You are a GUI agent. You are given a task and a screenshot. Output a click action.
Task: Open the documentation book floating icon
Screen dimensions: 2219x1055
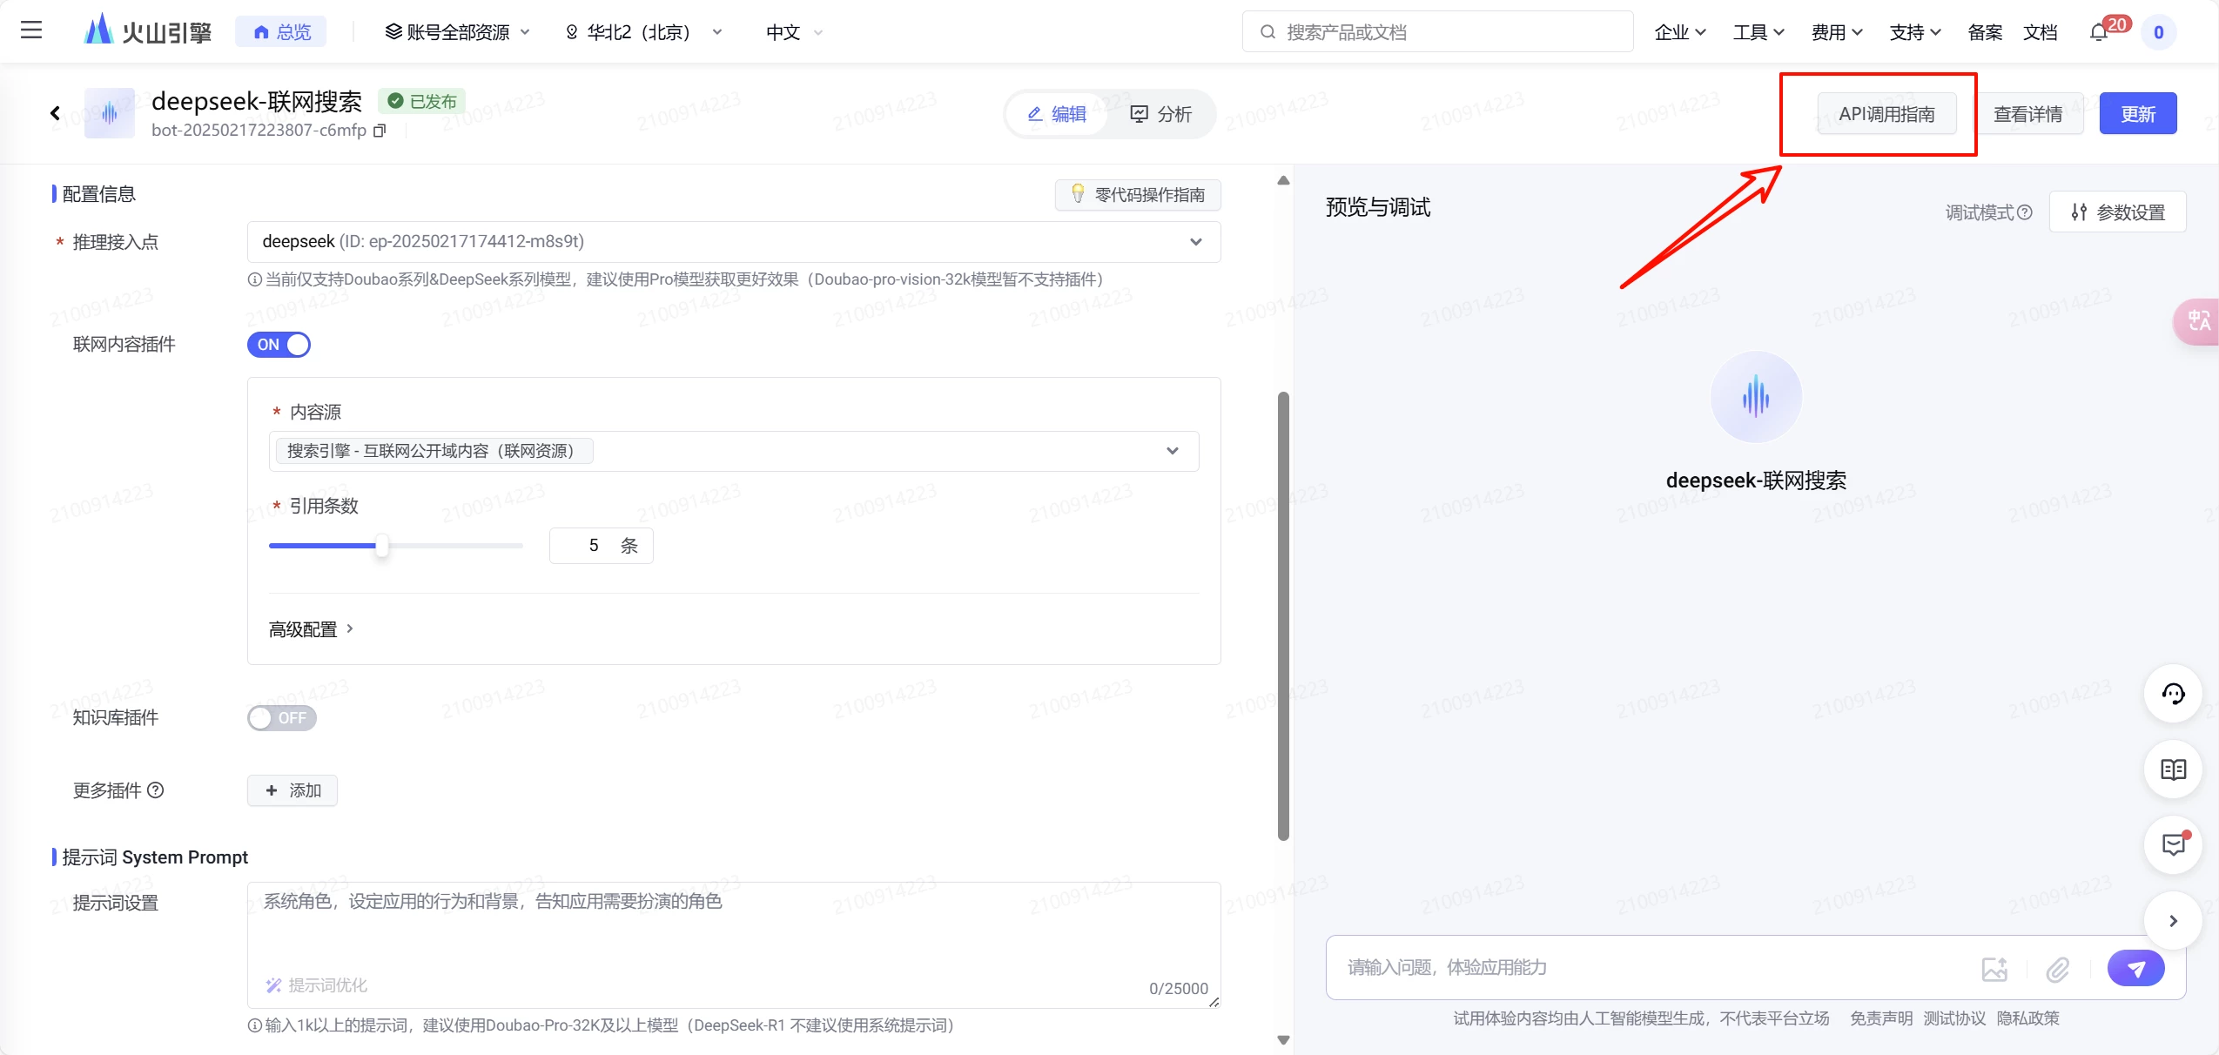click(2173, 769)
